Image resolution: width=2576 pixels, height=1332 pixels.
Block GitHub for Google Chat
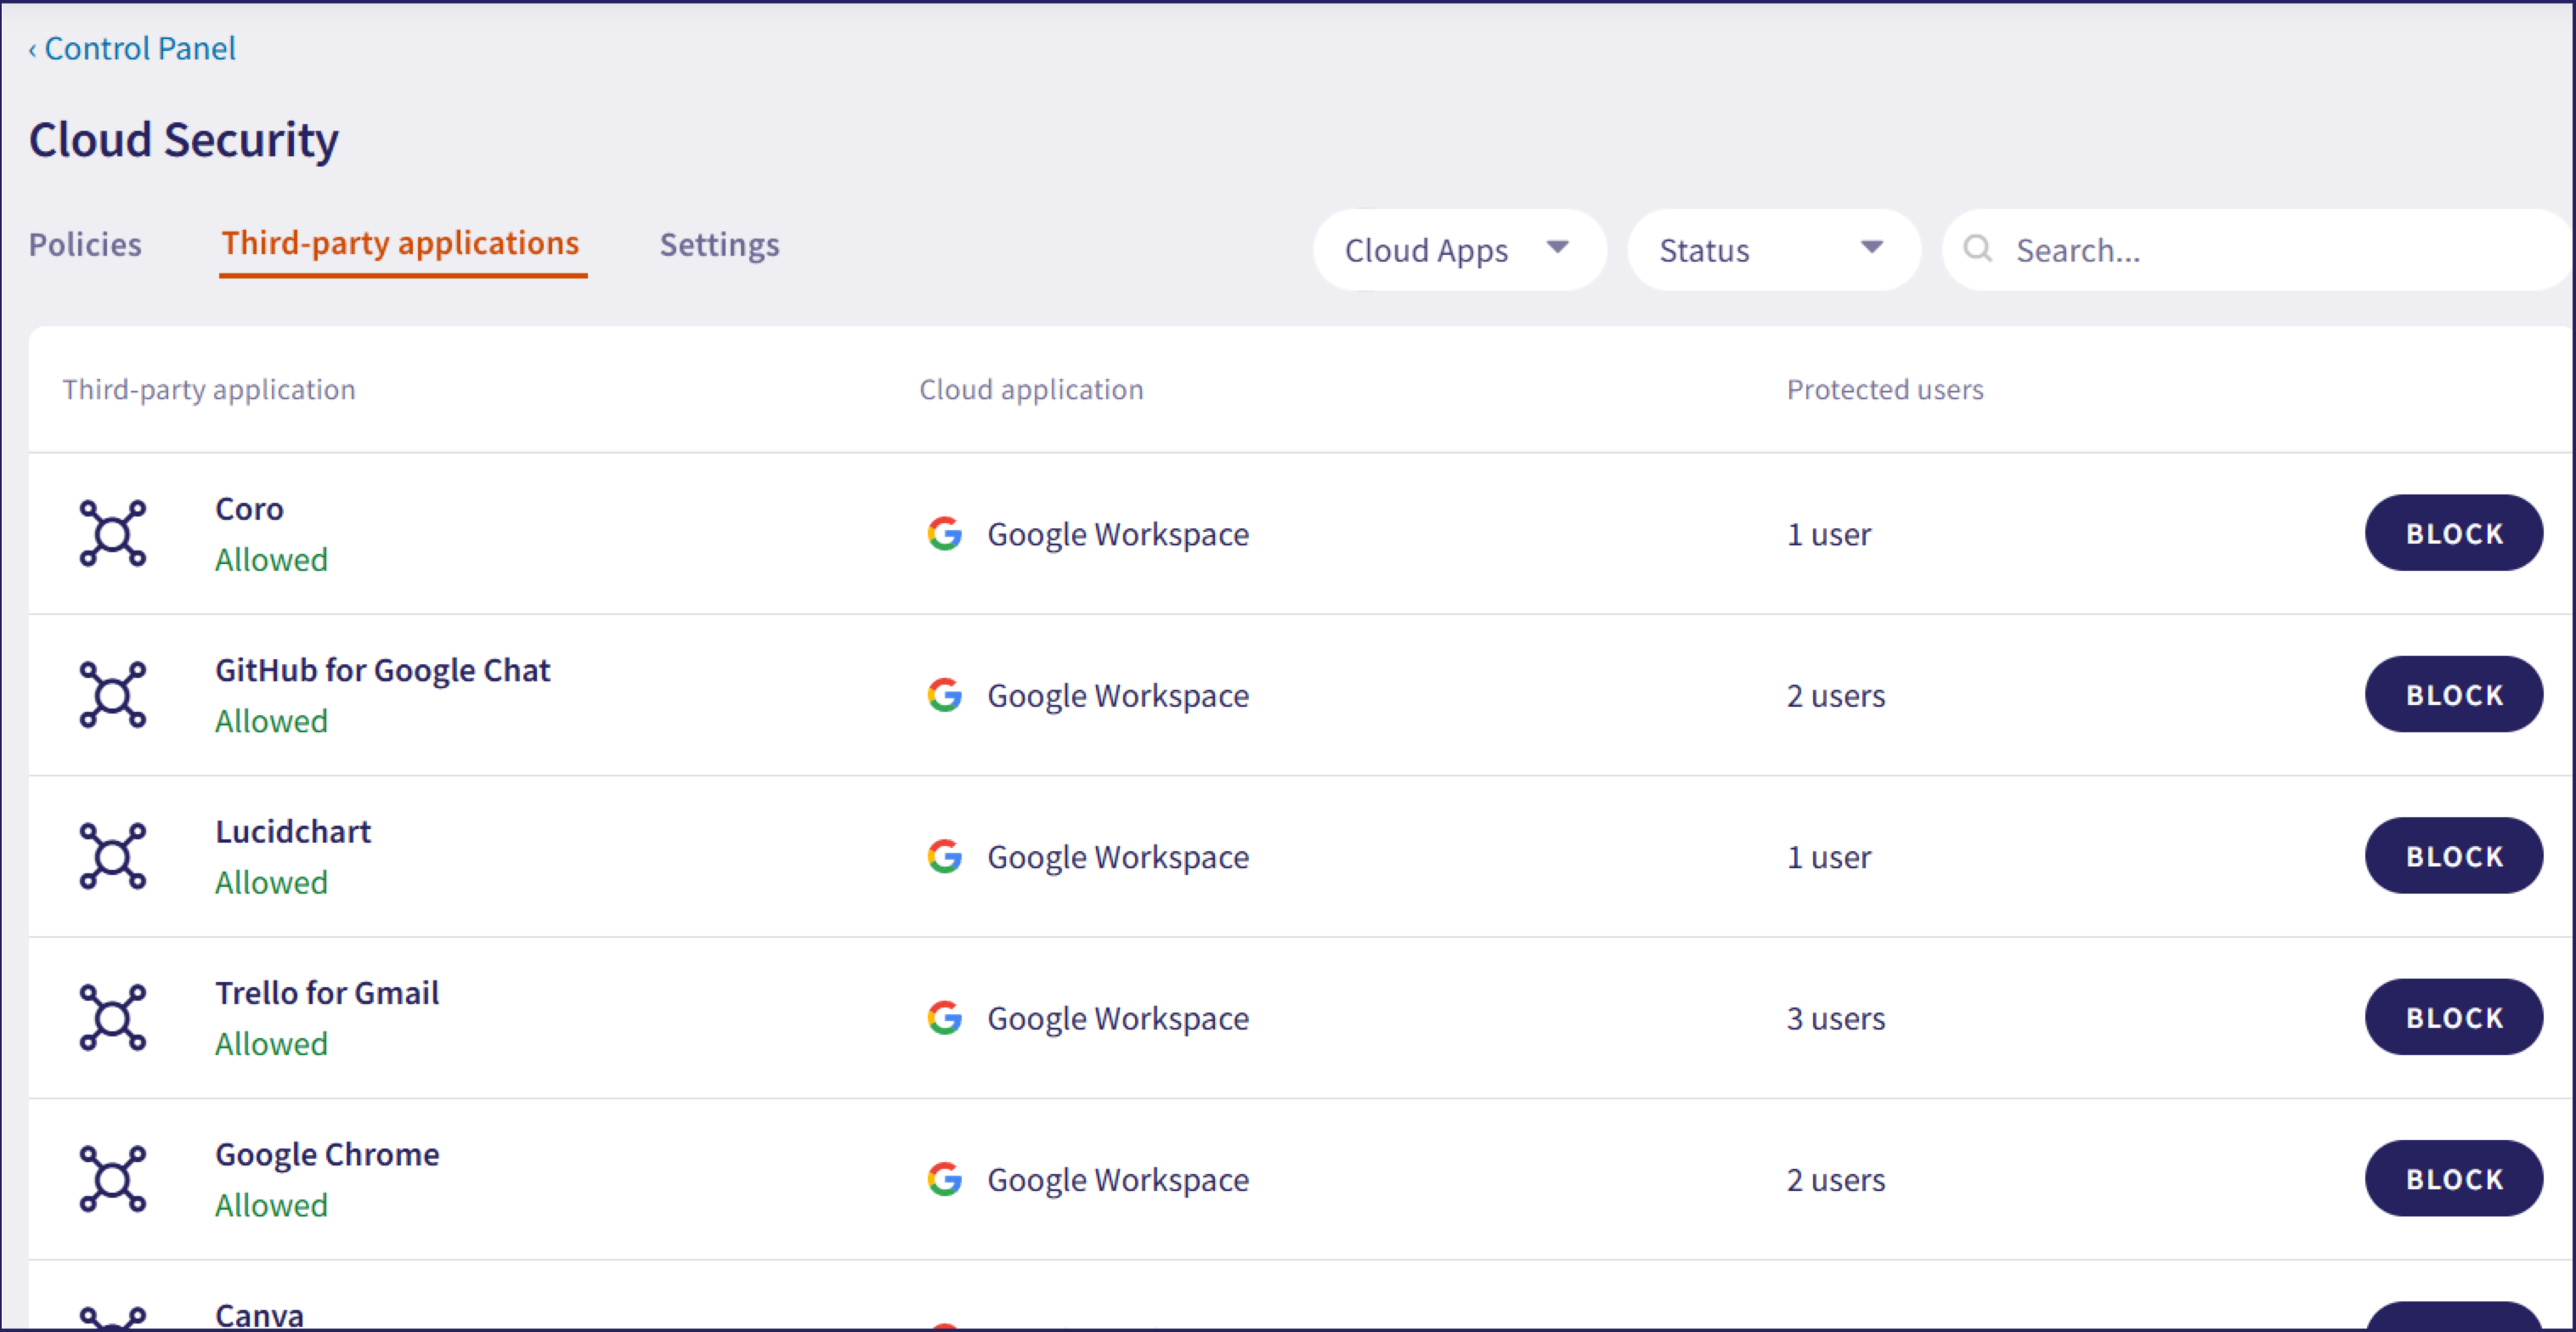2453,694
